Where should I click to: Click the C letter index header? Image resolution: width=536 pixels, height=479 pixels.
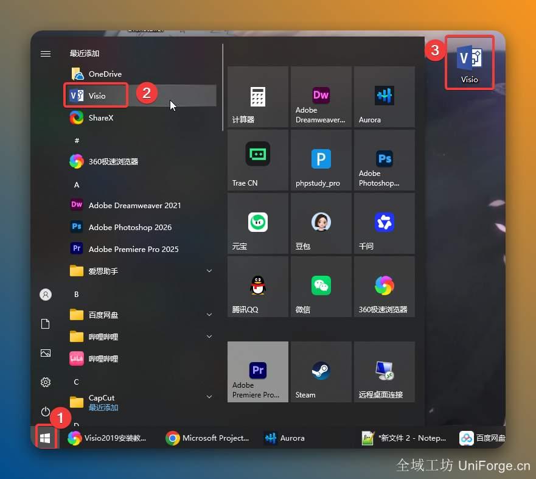click(x=77, y=382)
